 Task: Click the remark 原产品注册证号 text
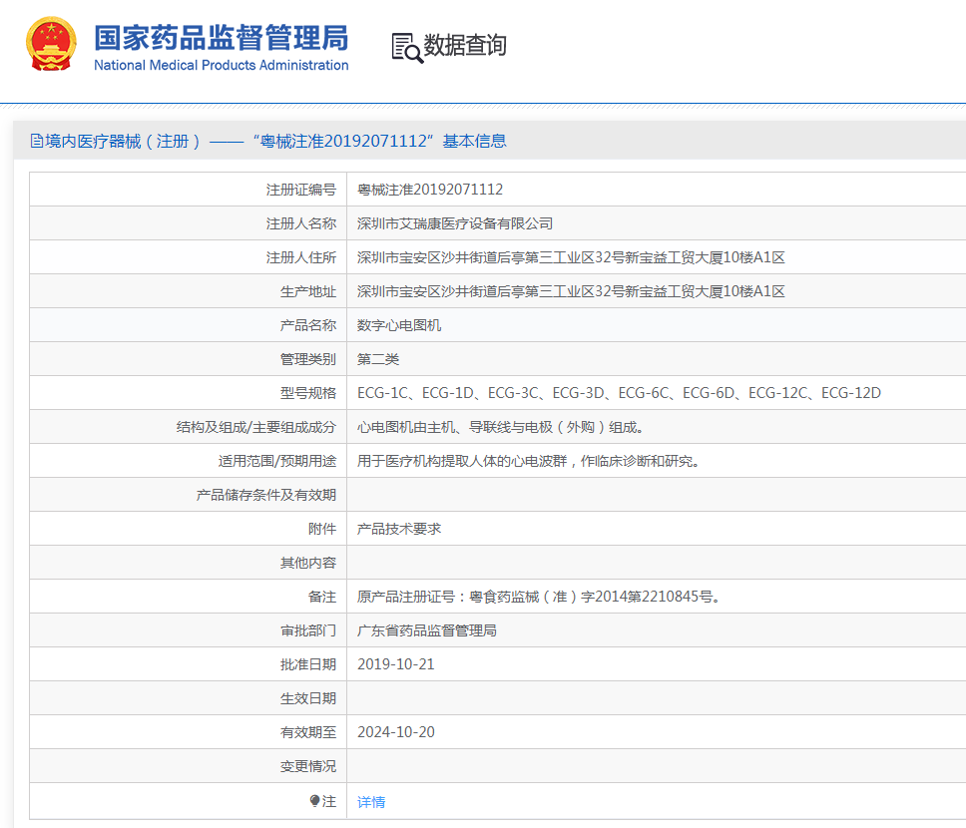[x=540, y=597]
